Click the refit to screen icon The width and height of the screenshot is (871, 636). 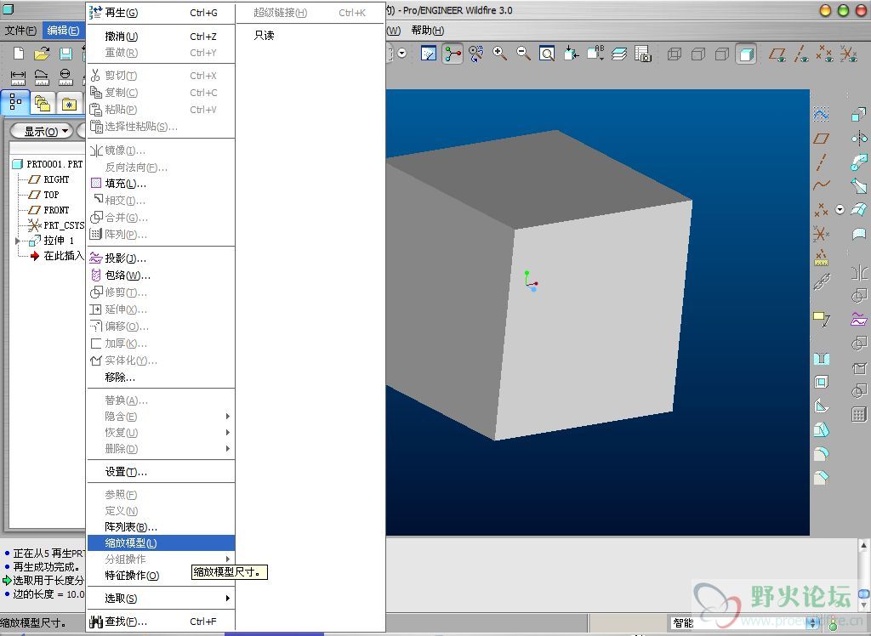(547, 54)
